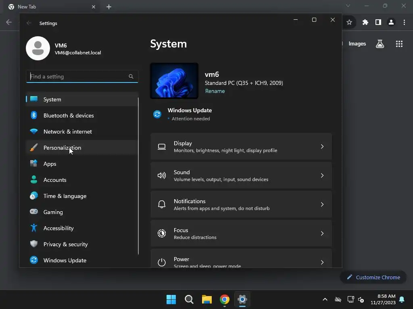
Task: Click the Settings sidebar scrollbar
Action: click(x=138, y=176)
